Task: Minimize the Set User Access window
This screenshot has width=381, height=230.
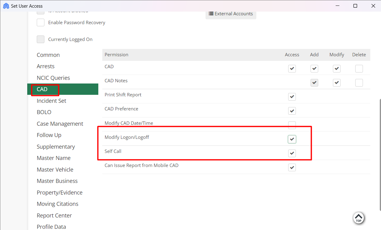Action: [x=337, y=6]
